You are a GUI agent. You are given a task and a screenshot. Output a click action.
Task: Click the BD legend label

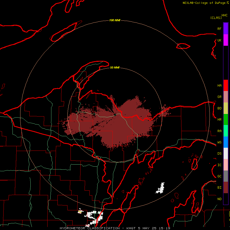[219, 108]
